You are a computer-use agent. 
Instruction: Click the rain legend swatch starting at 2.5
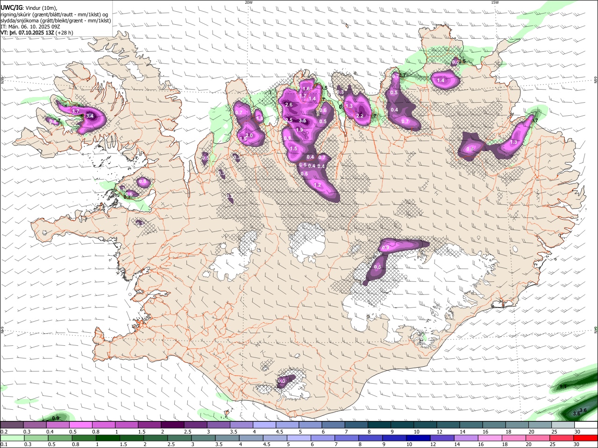point(179,438)
